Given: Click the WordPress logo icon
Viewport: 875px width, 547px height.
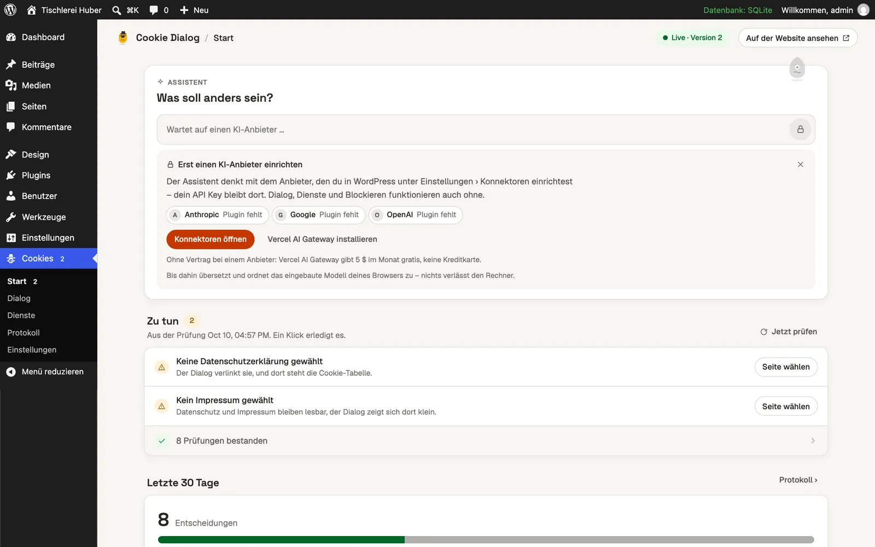Looking at the screenshot, I should click(x=10, y=10).
